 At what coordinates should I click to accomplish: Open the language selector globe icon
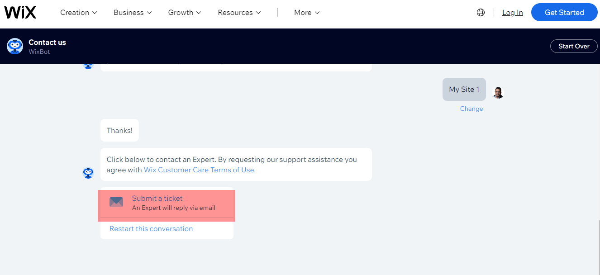[481, 12]
